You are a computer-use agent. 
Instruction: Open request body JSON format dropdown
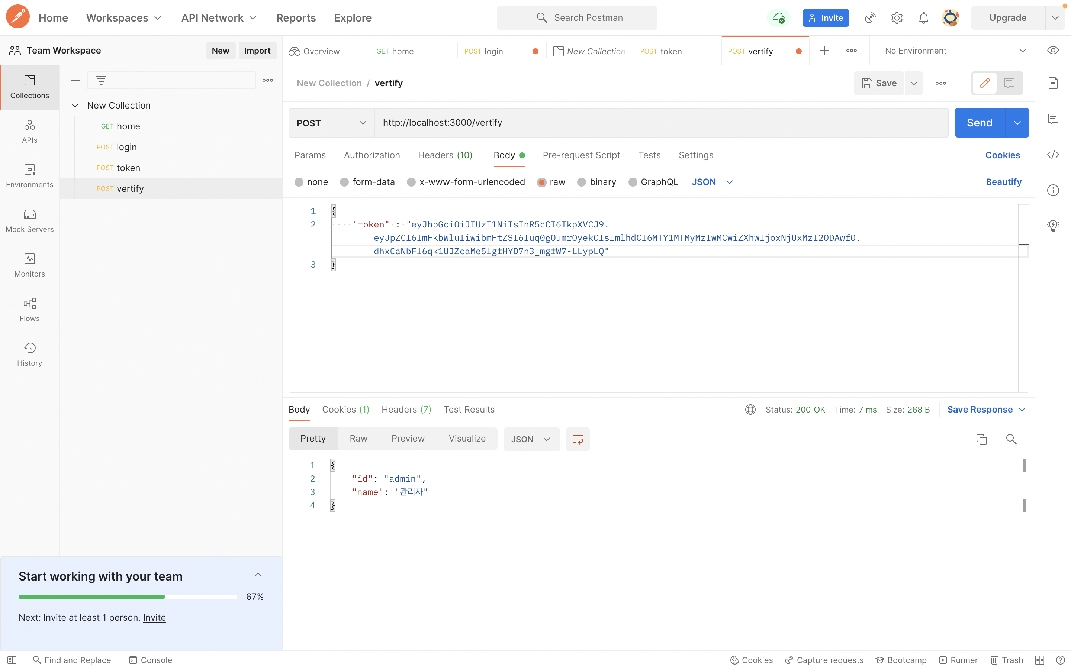[713, 182]
